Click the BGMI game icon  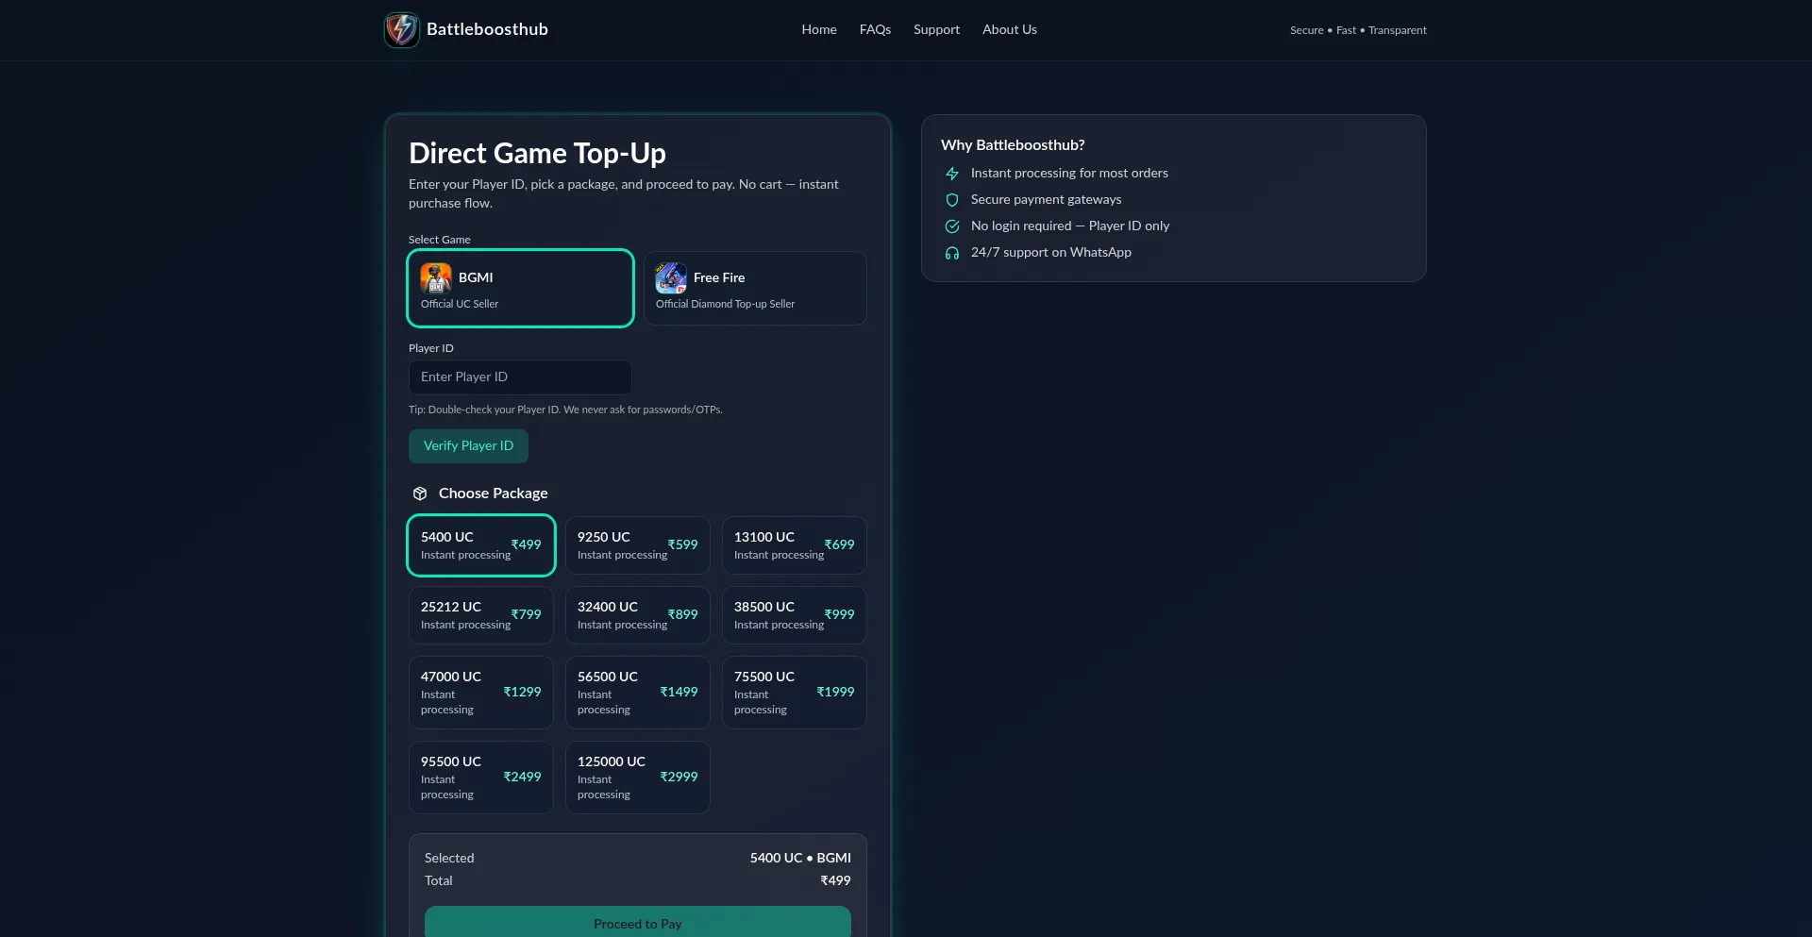[x=436, y=278]
